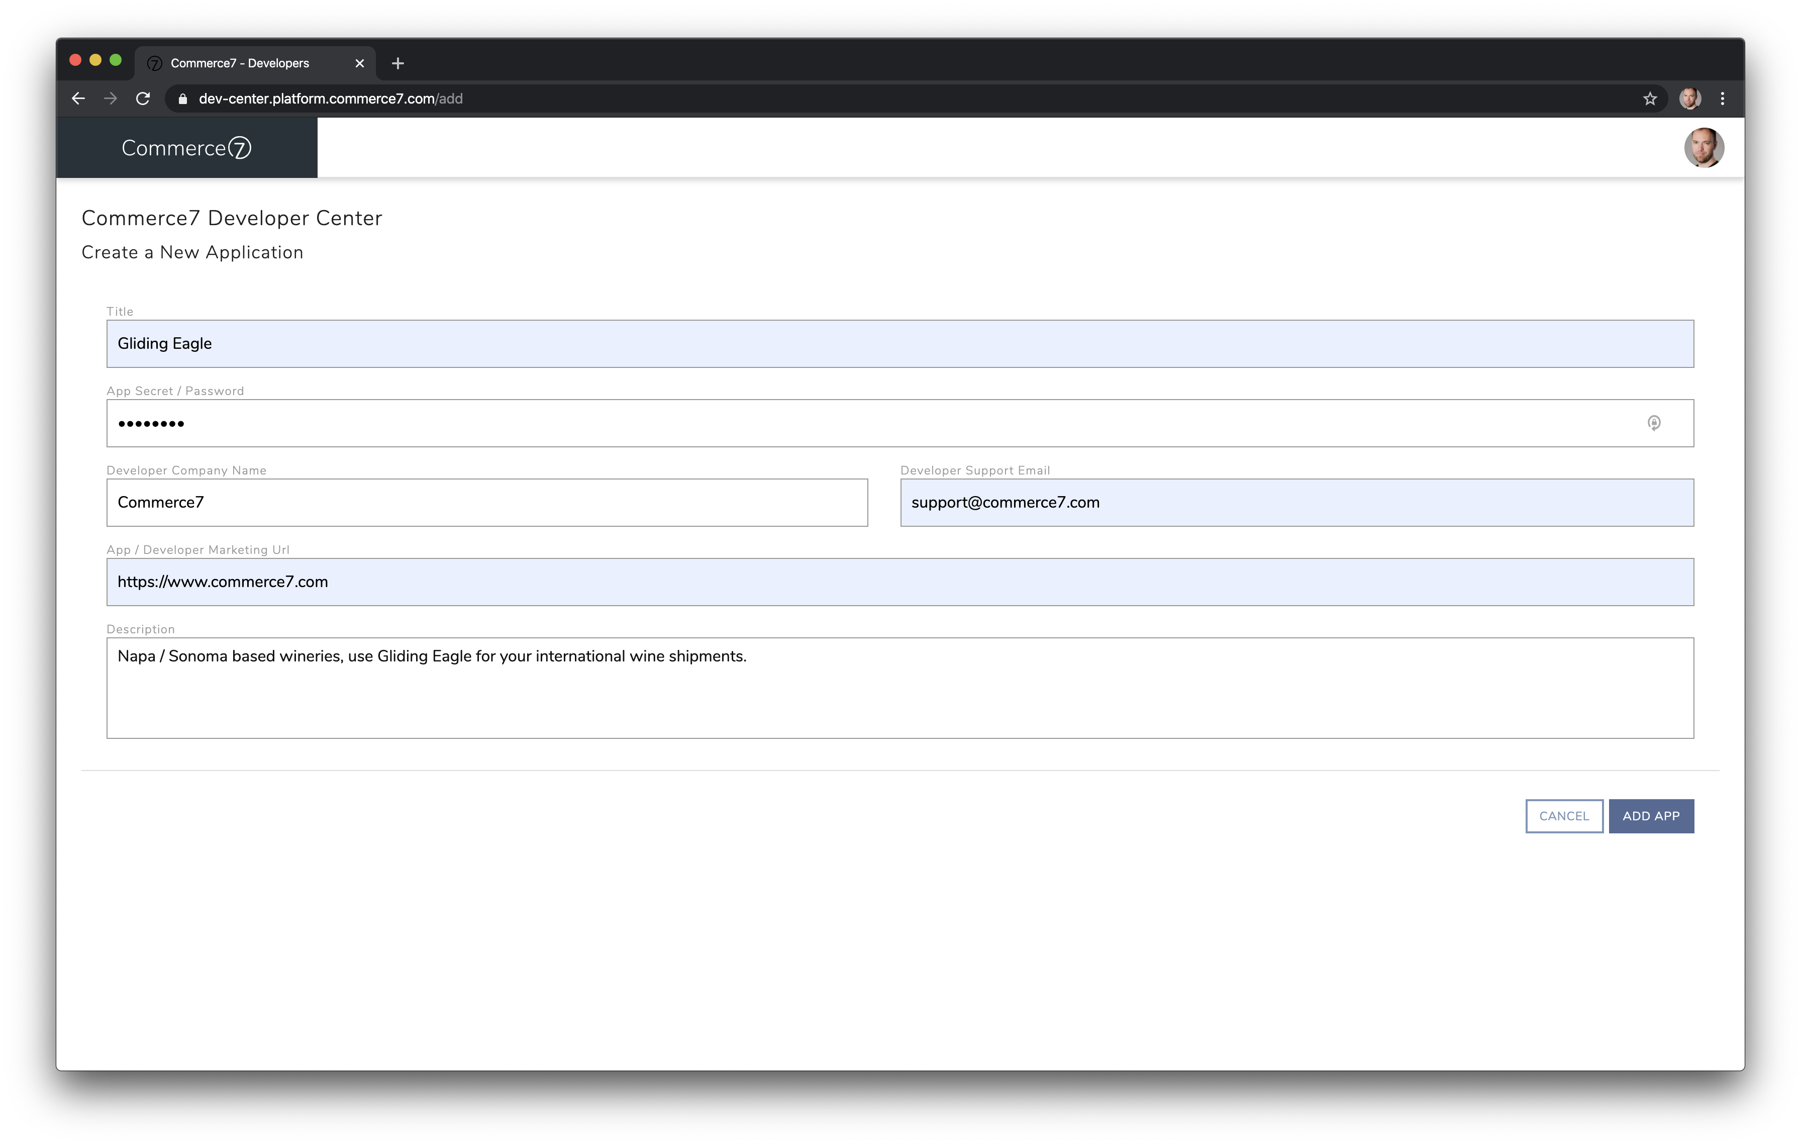Open Chrome three-dot menu

coord(1723,99)
